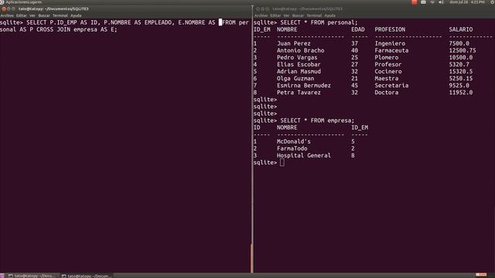Click 'SELECT * FROM personal;' command
The width and height of the screenshot is (495, 278).
click(319, 22)
